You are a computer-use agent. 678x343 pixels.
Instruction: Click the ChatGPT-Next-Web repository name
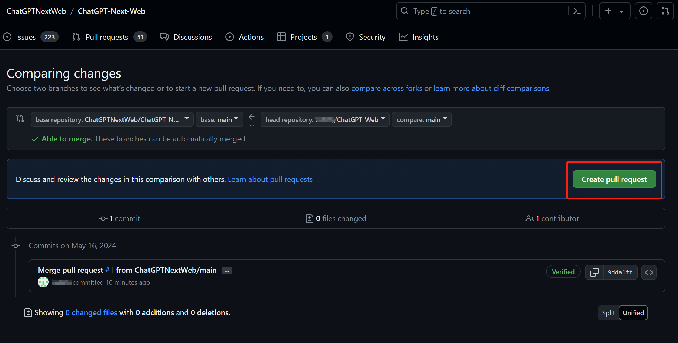112,11
